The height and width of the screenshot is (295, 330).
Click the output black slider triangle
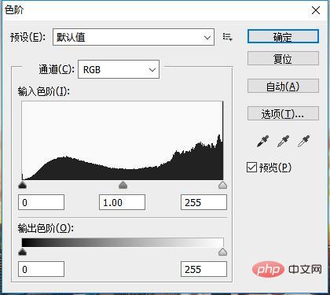point(23,252)
